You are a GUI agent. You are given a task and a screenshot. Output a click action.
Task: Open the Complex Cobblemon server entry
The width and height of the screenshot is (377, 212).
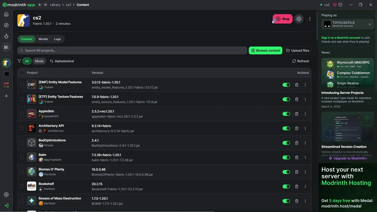[348, 74]
